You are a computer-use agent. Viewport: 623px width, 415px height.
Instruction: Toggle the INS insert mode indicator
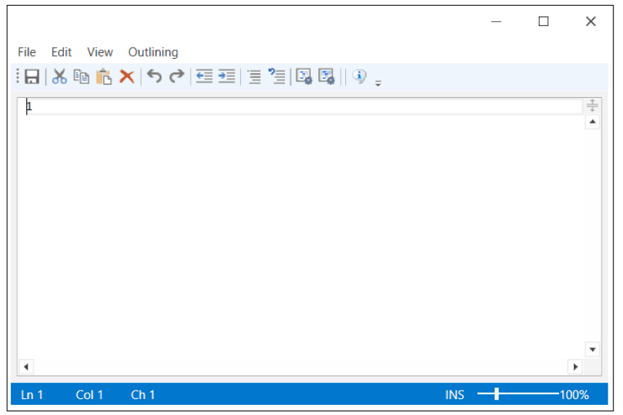(x=455, y=395)
